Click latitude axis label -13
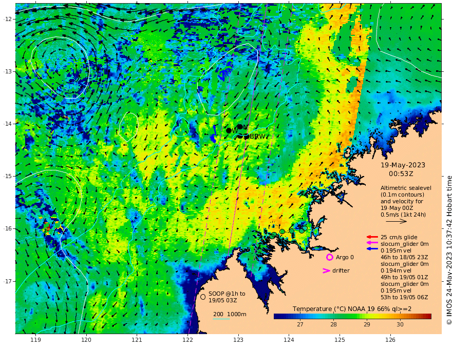 [x=7, y=71]
